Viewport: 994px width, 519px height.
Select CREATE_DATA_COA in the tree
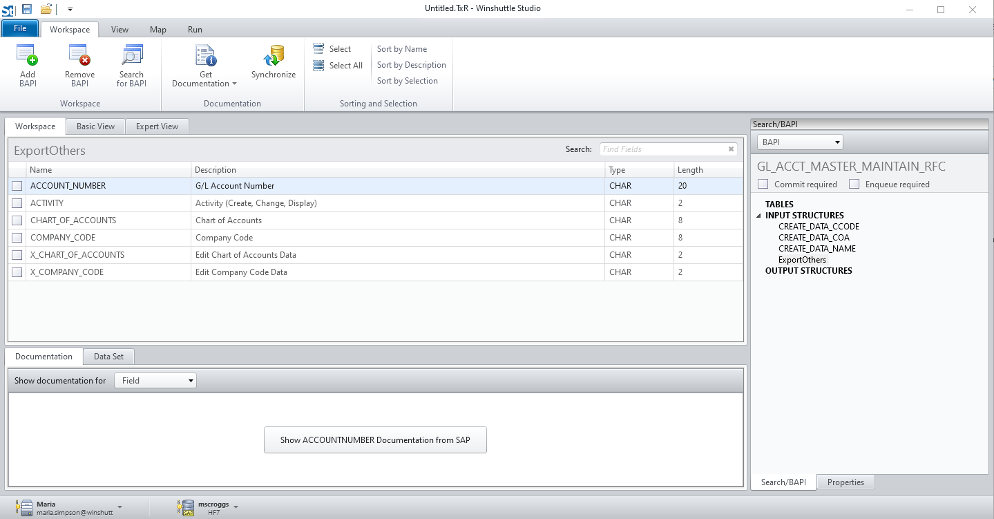815,238
